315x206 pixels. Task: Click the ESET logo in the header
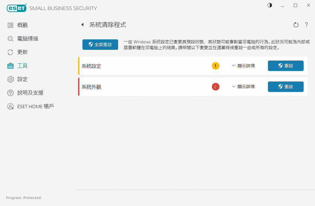pos(16,8)
